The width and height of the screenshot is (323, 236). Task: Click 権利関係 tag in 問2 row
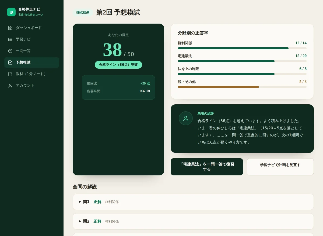point(112,222)
